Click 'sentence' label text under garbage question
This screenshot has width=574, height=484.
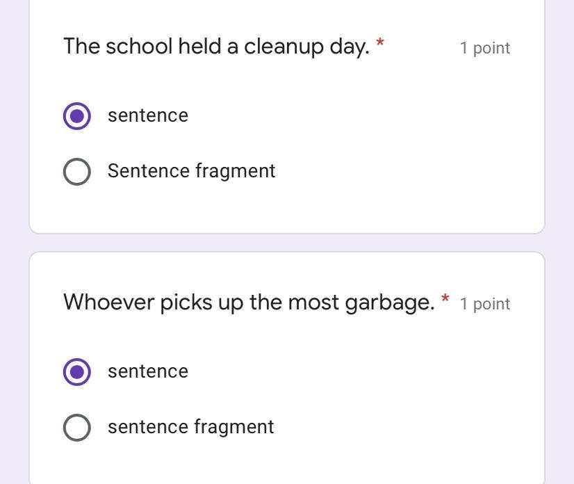pos(147,371)
